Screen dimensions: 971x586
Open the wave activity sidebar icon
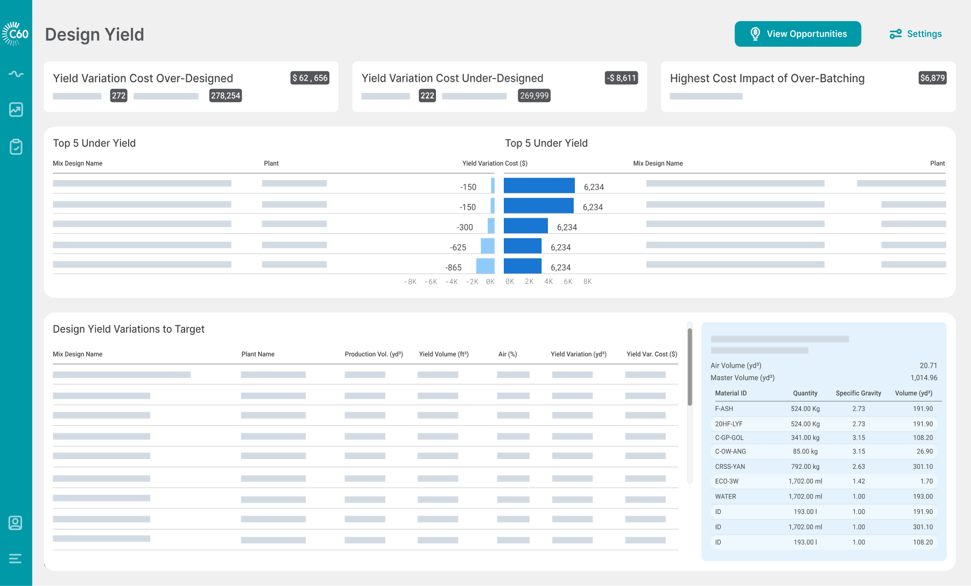[16, 74]
